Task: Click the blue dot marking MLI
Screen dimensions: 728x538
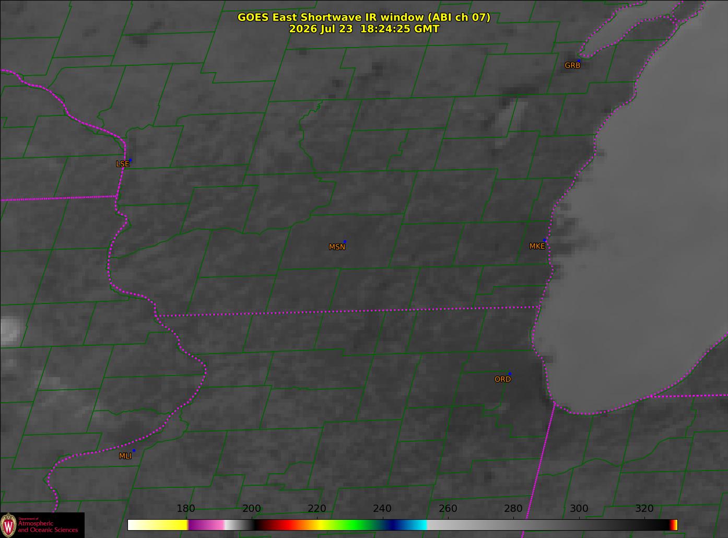Action: pyautogui.click(x=134, y=451)
